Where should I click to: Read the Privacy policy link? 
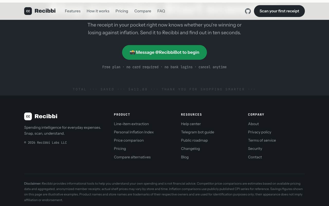pos(260,132)
